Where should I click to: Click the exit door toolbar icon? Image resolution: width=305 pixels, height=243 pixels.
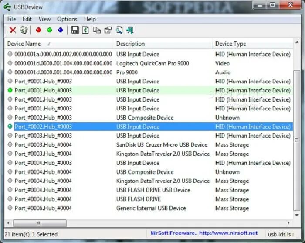(130, 30)
